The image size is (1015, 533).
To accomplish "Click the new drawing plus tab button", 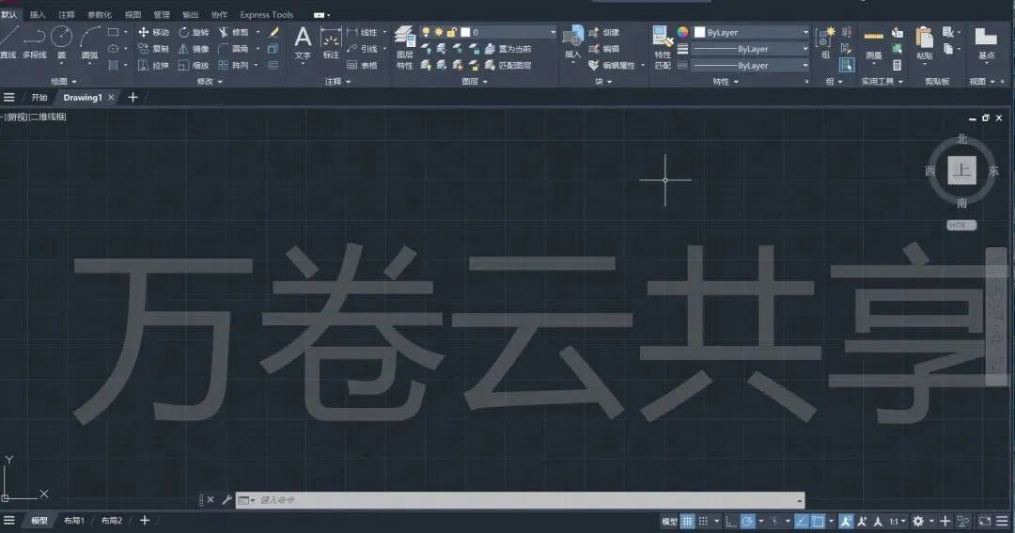I will 133,97.
